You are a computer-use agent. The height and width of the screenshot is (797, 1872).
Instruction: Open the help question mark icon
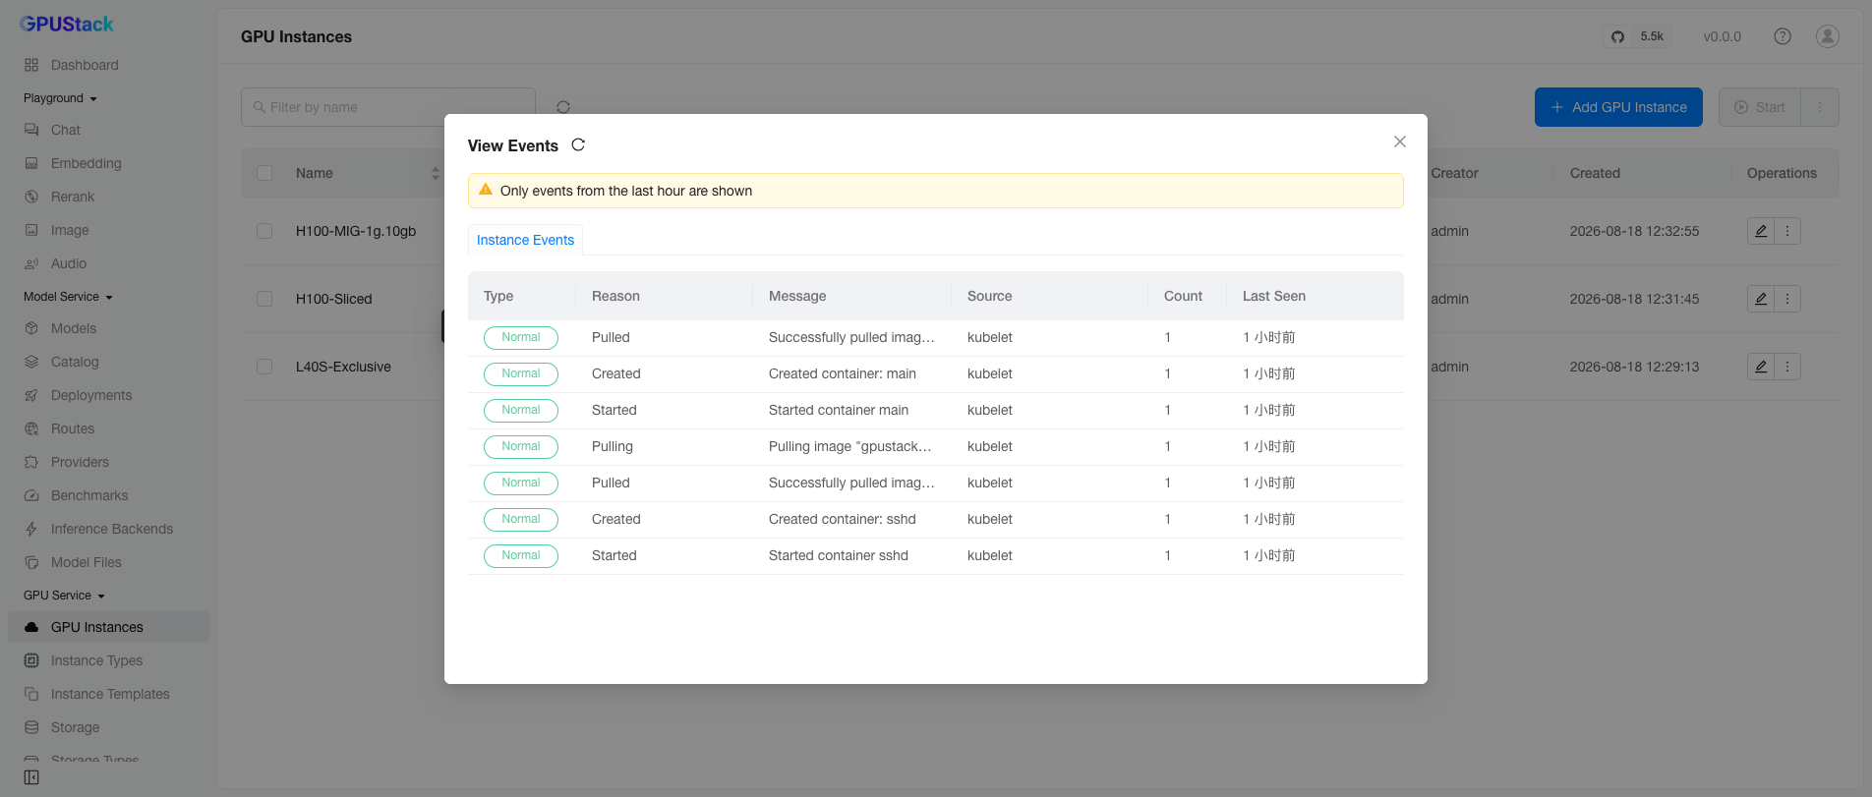[x=1783, y=36]
